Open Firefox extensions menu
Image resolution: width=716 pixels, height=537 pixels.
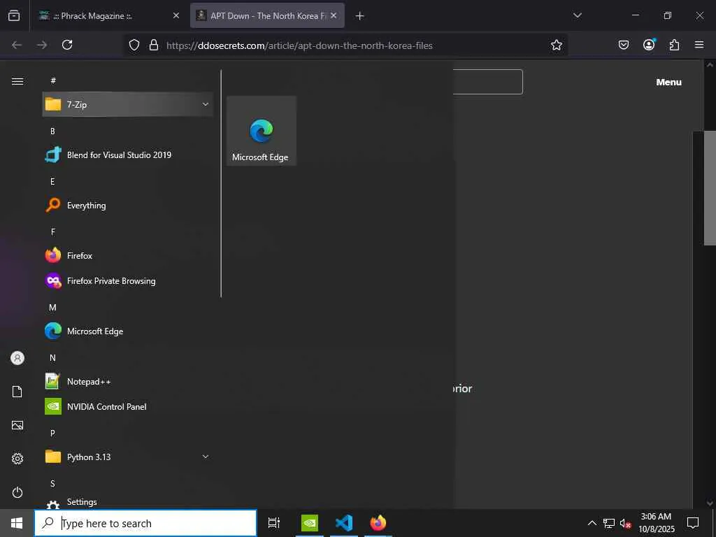coord(674,45)
